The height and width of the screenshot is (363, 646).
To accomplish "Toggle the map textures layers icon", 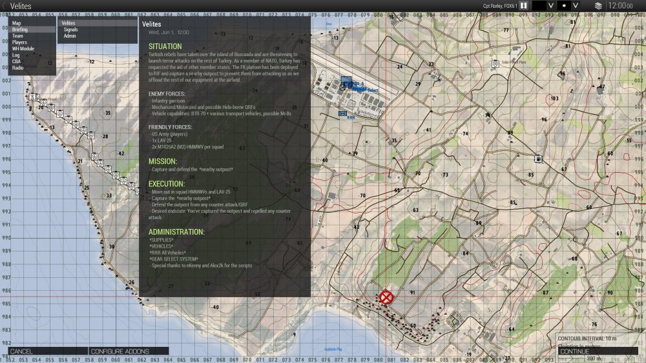I will (x=598, y=6).
